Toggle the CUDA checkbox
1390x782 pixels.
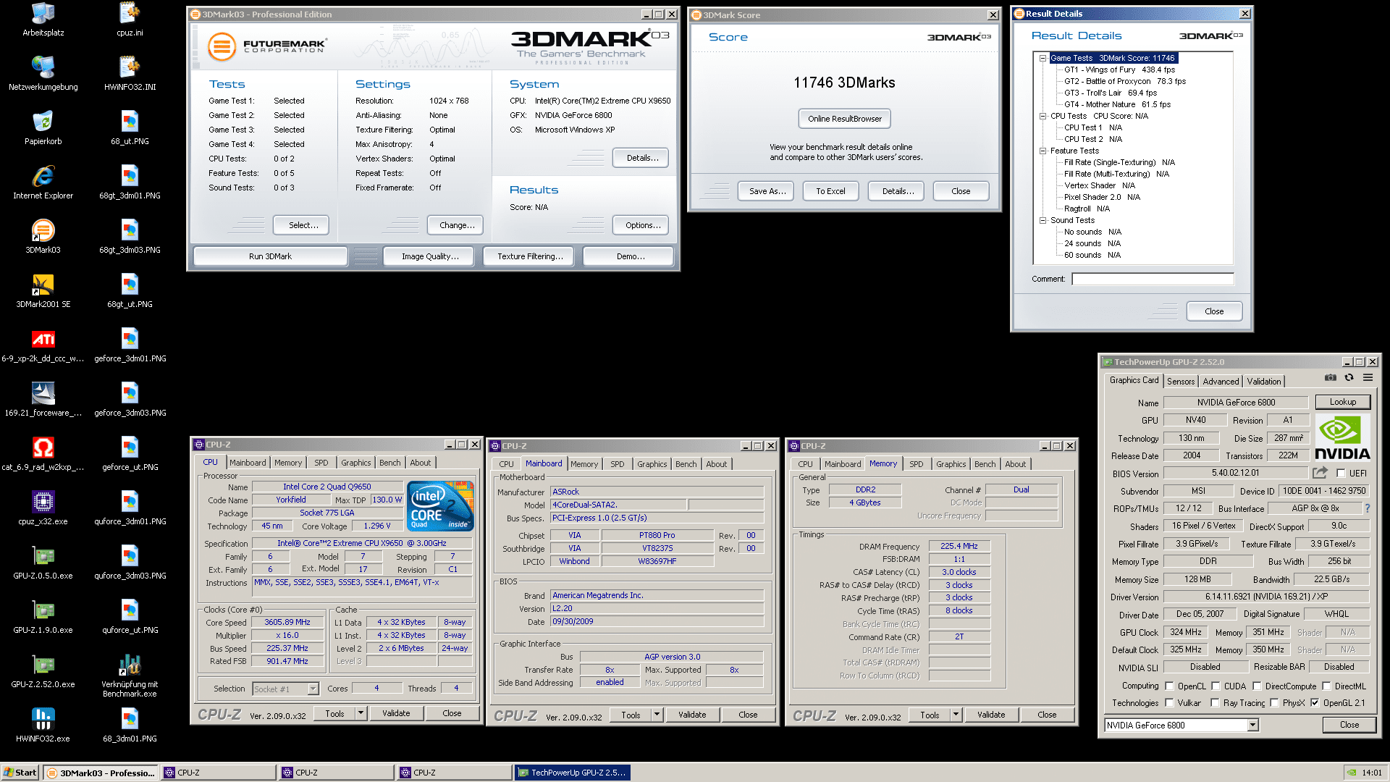click(x=1216, y=686)
